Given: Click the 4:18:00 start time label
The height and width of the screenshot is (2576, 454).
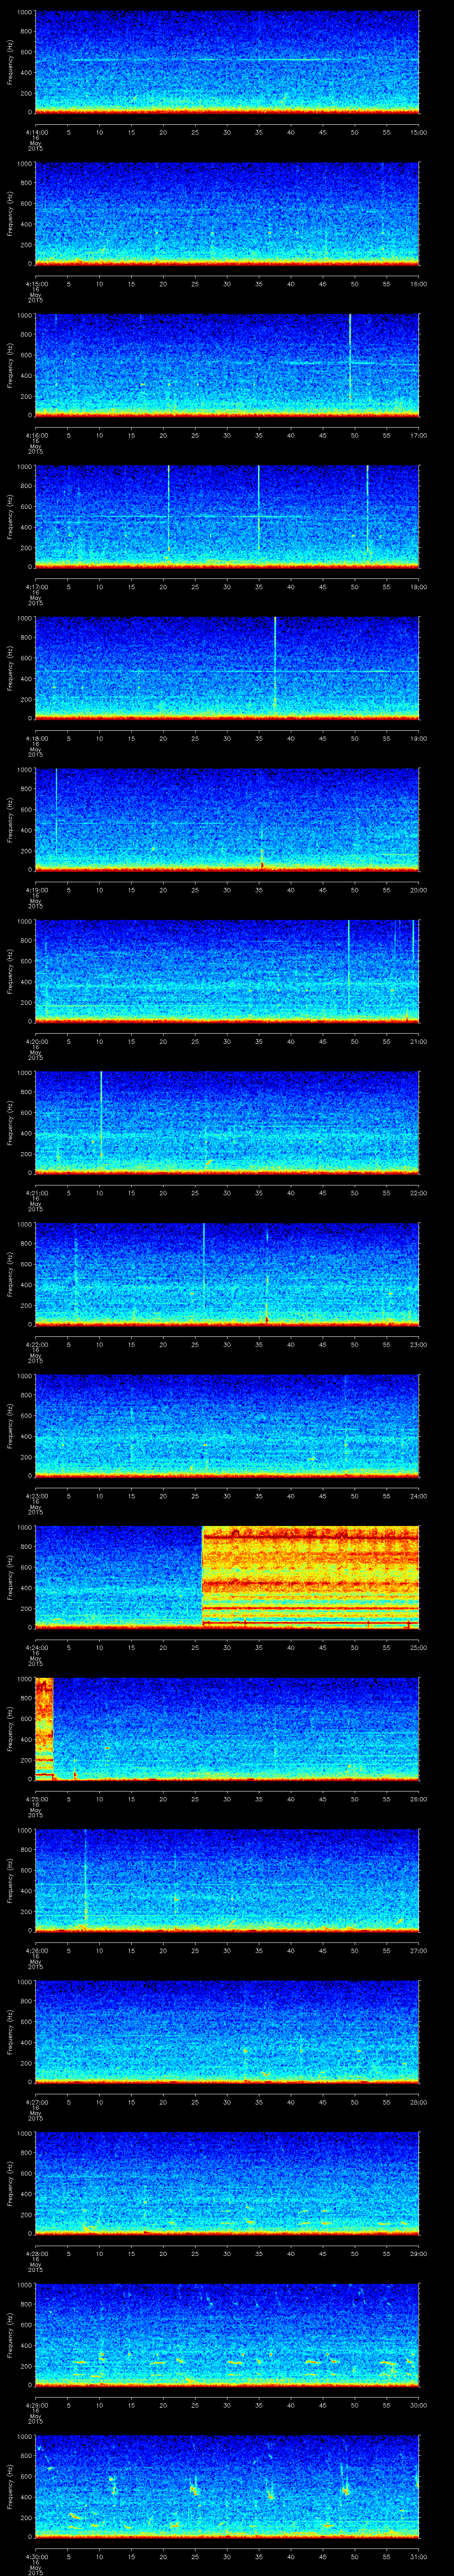Looking at the screenshot, I should [37, 739].
